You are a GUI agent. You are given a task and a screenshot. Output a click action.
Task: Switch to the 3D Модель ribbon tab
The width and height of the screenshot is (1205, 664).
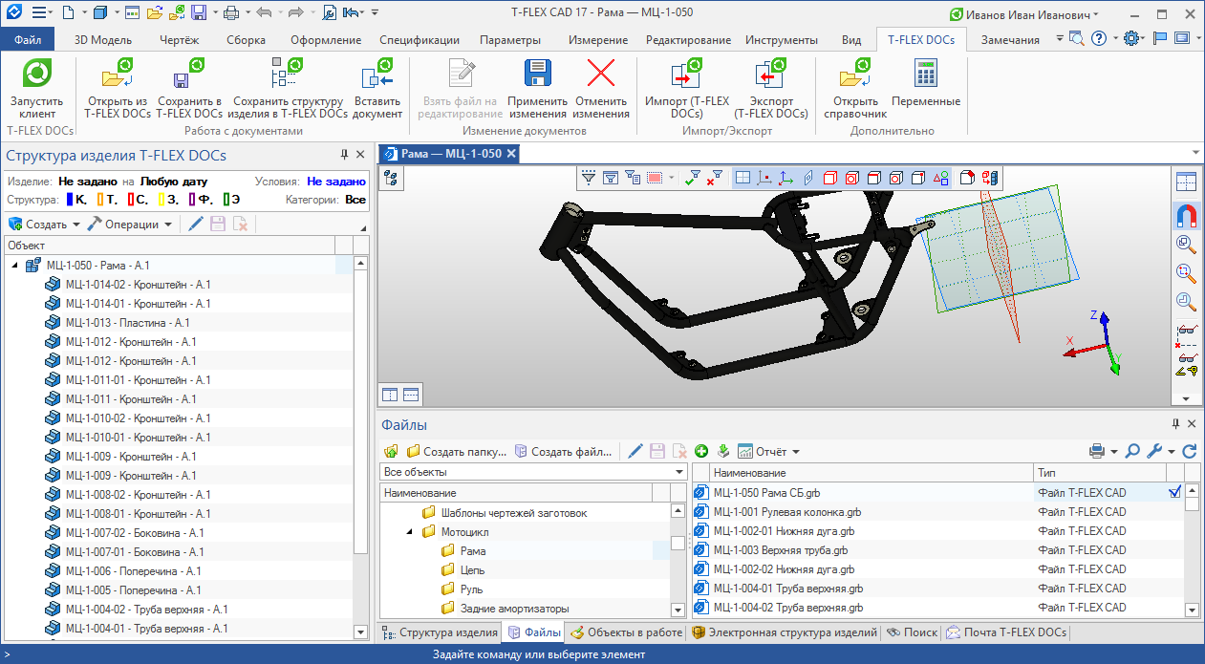[x=103, y=39]
